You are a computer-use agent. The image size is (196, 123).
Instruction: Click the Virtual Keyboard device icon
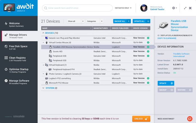coord(47,65)
